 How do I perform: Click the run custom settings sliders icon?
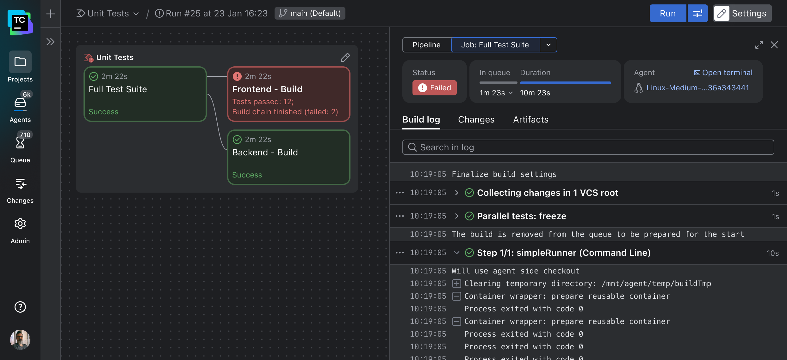698,13
